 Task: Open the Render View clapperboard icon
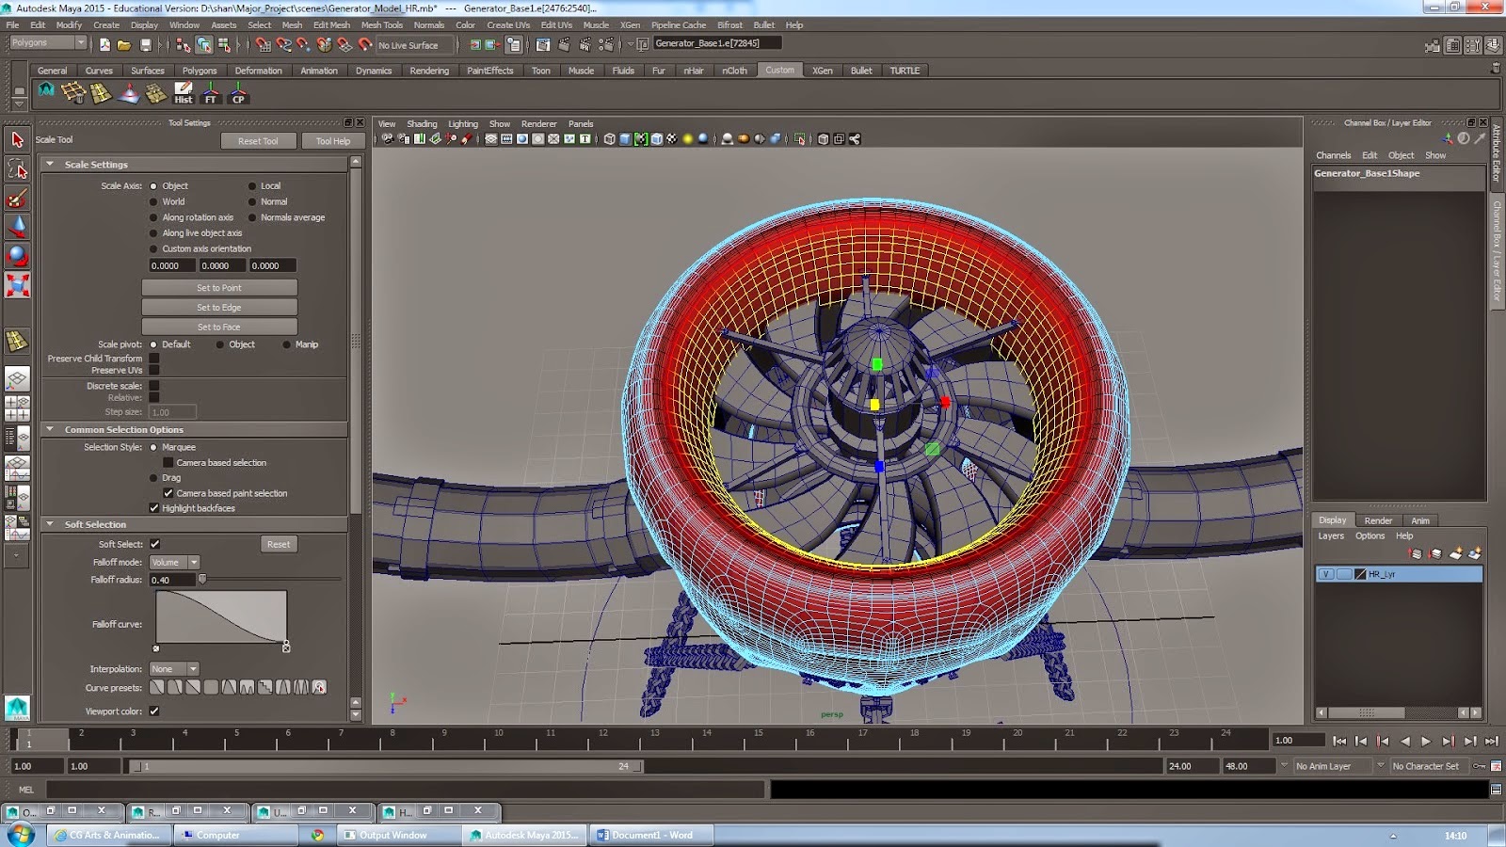[x=543, y=44]
